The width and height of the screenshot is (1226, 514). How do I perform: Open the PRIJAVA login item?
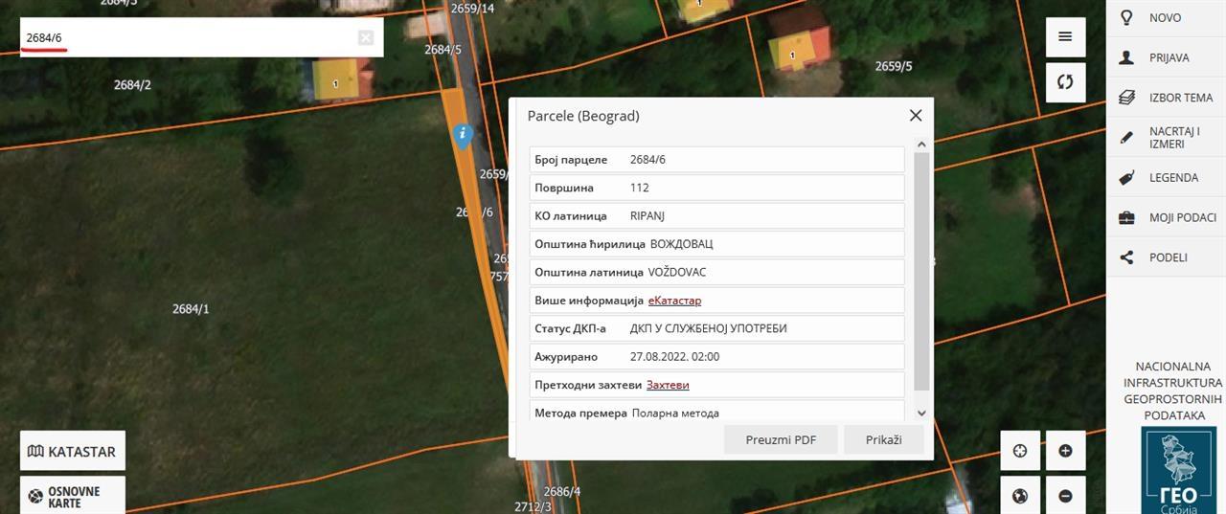(1166, 57)
